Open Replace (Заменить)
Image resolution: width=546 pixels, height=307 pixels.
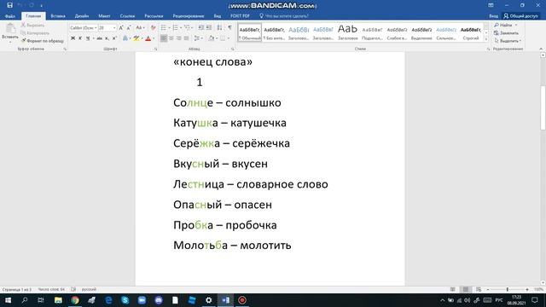pos(506,33)
